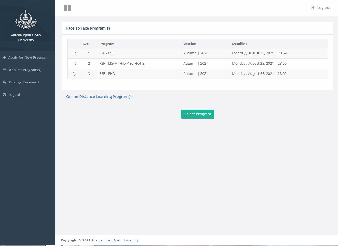Click the 'F2F - BS' program cell
Screen dimensions: 338x246
139,53
